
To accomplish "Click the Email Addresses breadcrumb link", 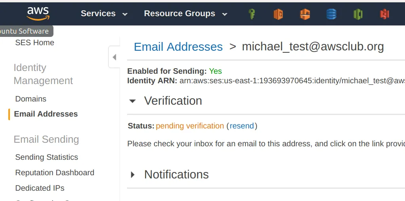I will click(x=178, y=47).
